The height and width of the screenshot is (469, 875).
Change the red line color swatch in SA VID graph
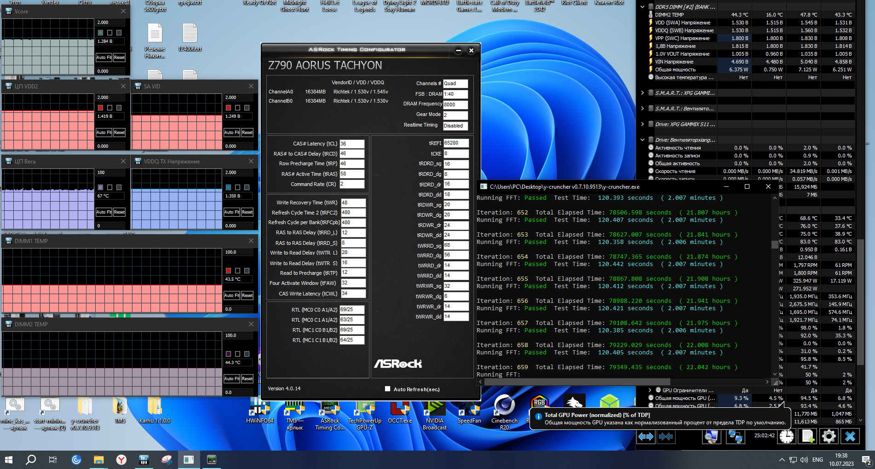(228, 108)
